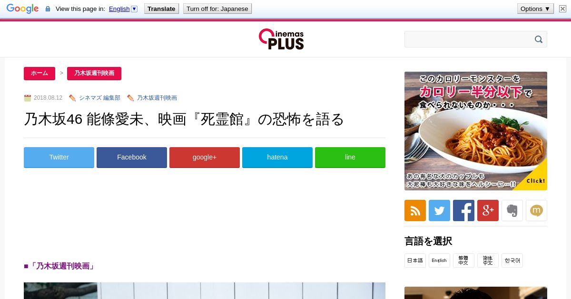Click the pencil icon before 乃木坂週刊映画 tag
The height and width of the screenshot is (299, 571).
tap(130, 98)
